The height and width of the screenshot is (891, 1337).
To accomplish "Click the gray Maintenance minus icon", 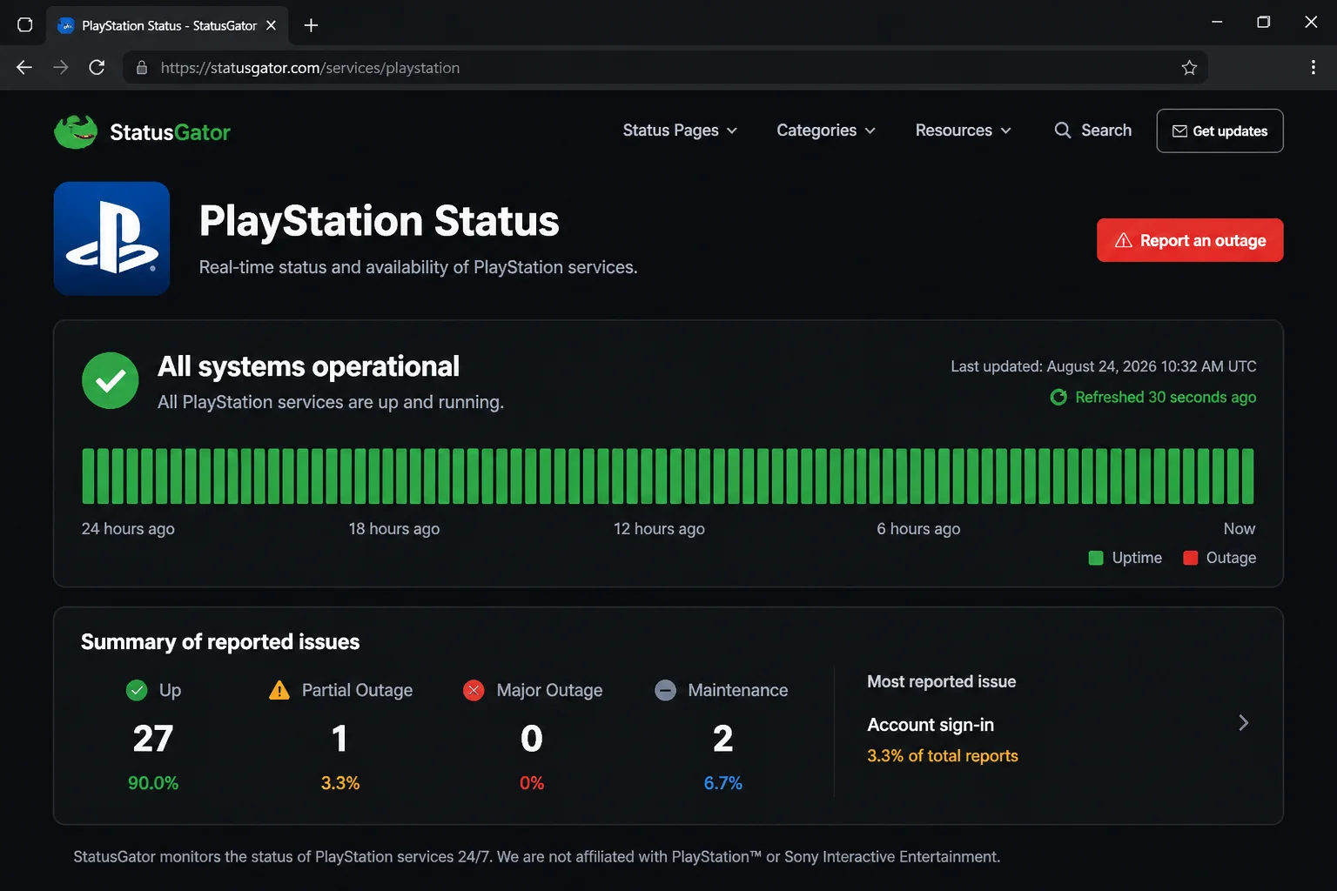I will 665,690.
